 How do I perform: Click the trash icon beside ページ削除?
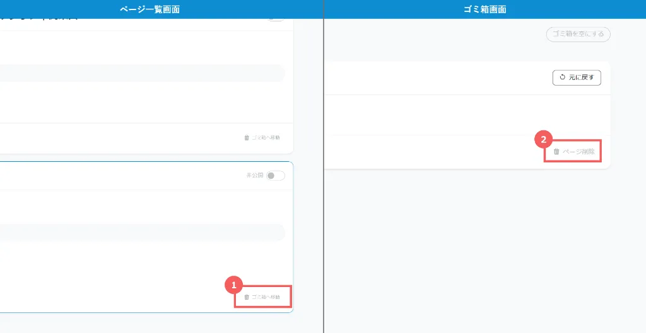(x=556, y=152)
